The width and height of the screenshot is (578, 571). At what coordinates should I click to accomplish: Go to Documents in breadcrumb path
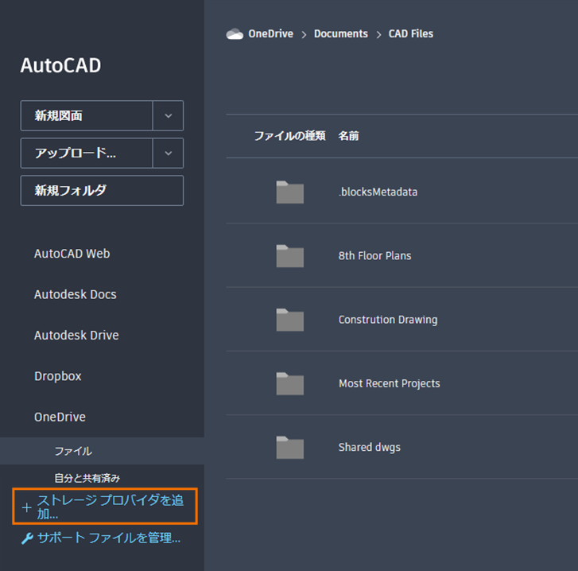pos(341,34)
